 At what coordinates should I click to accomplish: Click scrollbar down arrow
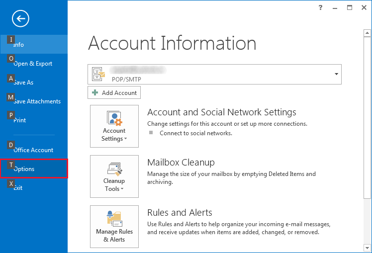[367, 248]
